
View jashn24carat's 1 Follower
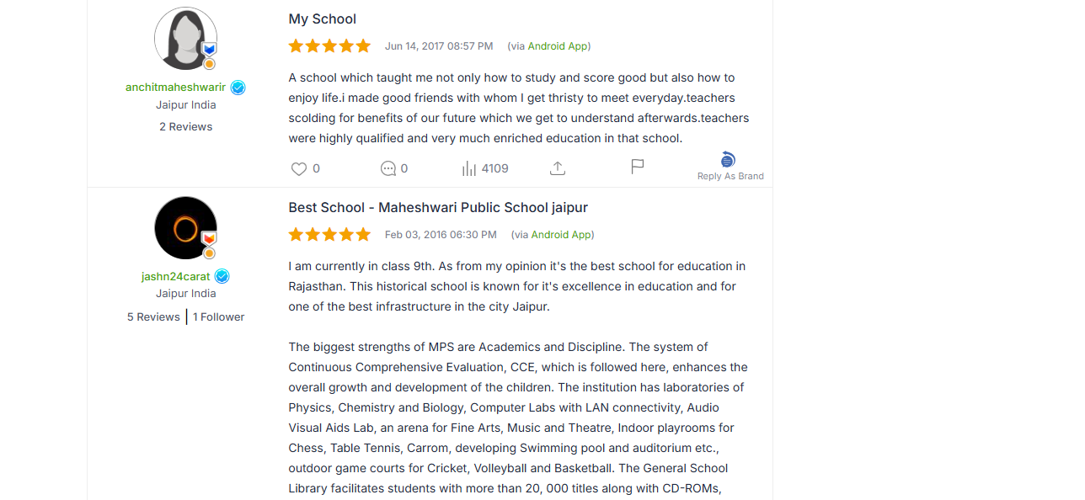coord(219,316)
